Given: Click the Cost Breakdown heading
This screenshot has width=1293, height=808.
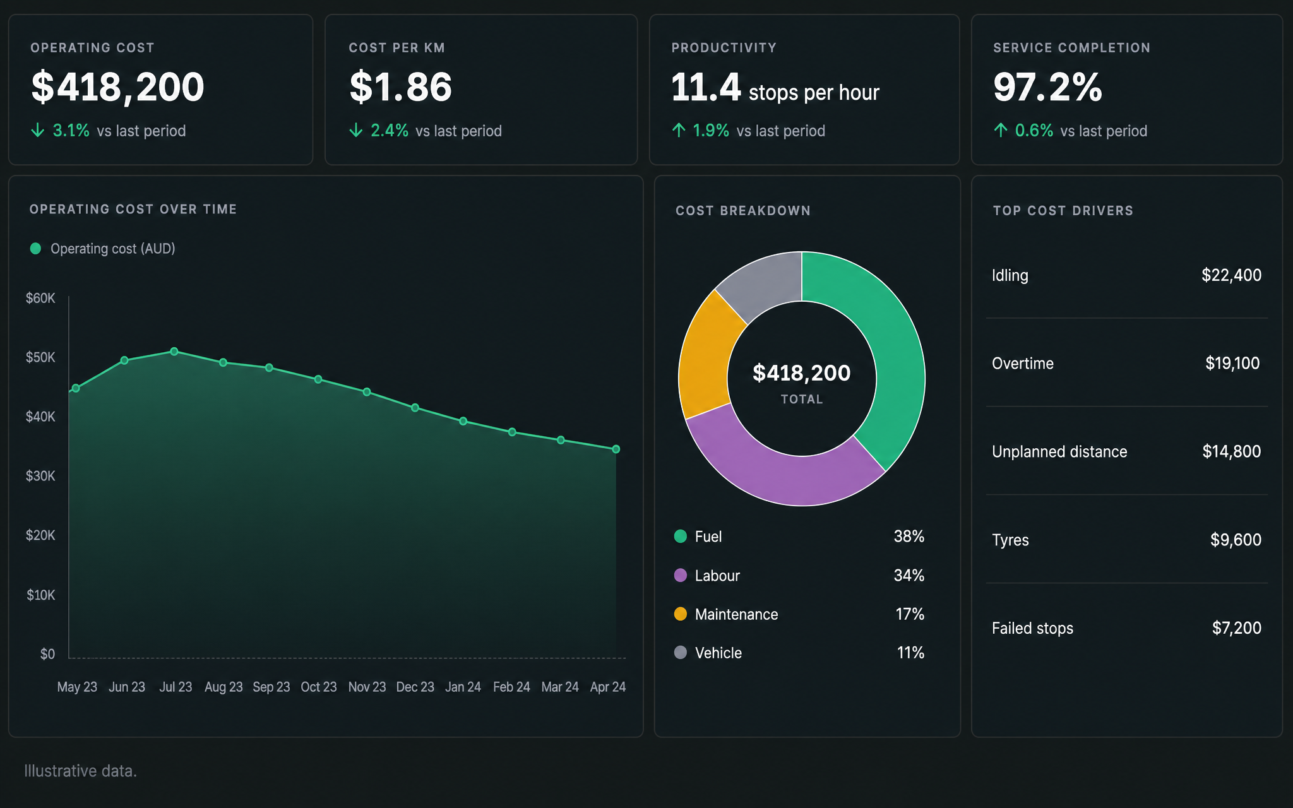Looking at the screenshot, I should point(743,211).
